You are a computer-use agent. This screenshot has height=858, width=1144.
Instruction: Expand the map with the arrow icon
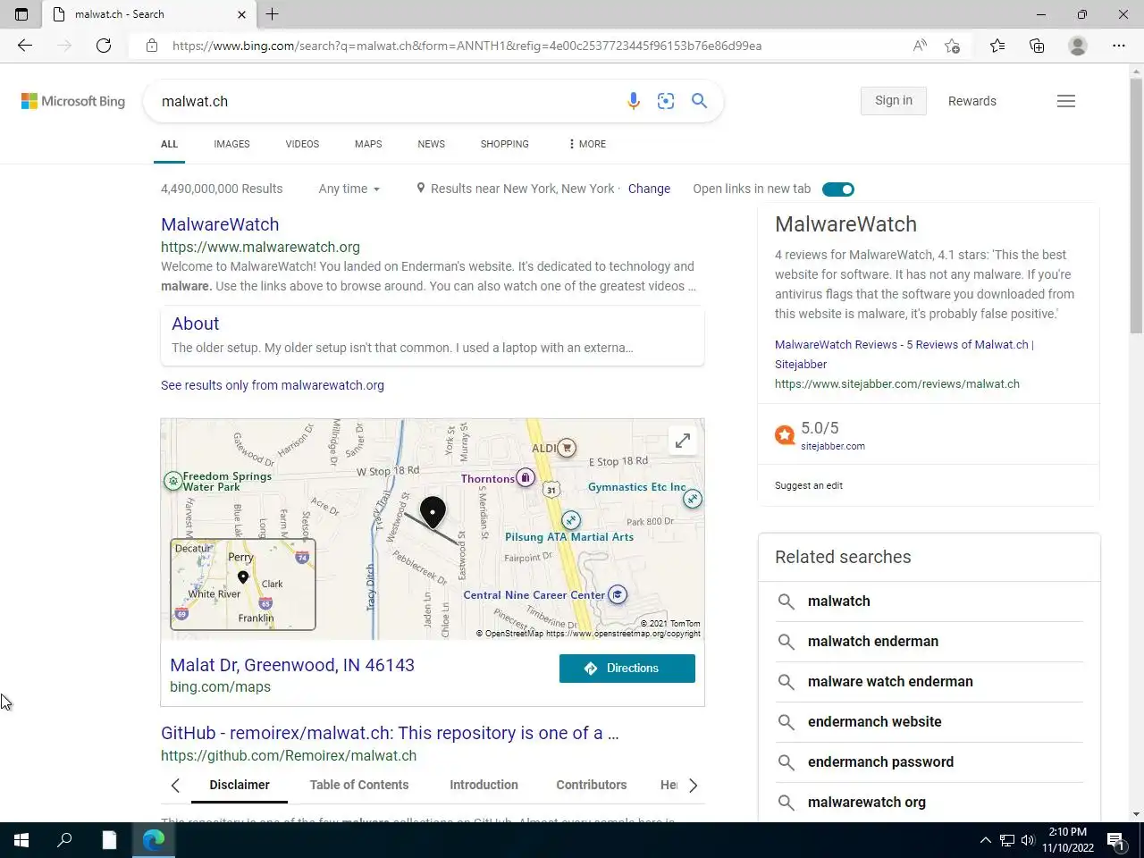tap(683, 441)
